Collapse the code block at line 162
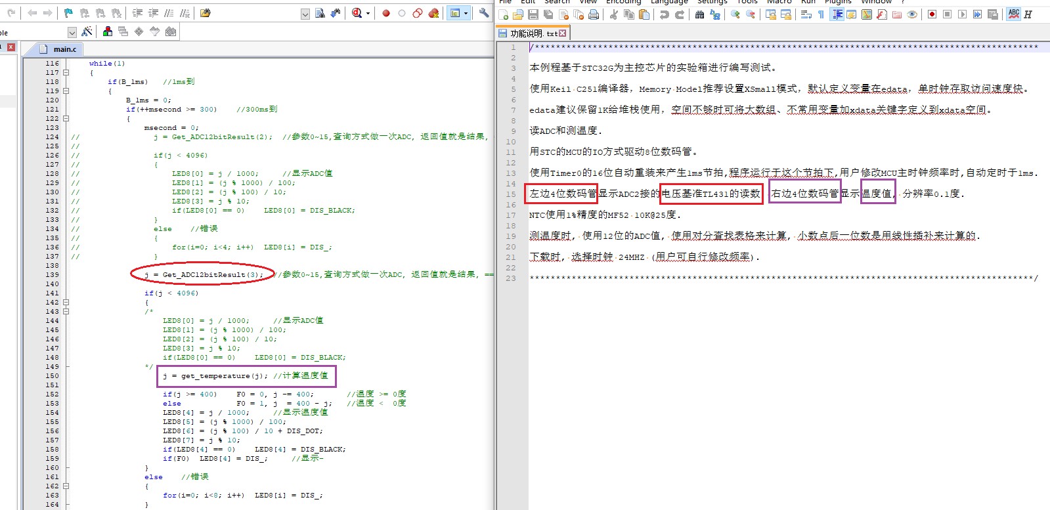Image resolution: width=1050 pixels, height=510 pixels. coord(66,486)
